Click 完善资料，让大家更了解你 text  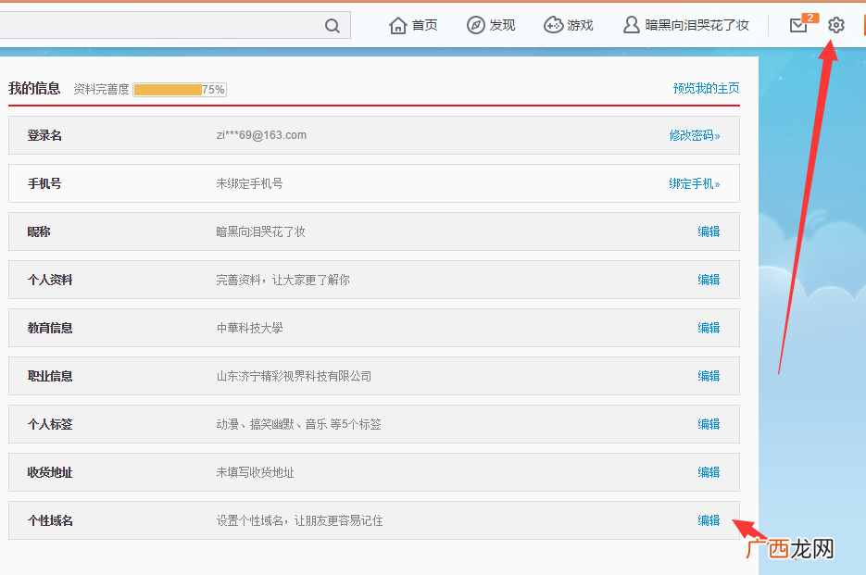click(282, 280)
